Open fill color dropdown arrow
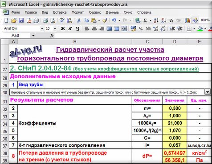This screenshot has width=212, height=164. [x=205, y=28]
